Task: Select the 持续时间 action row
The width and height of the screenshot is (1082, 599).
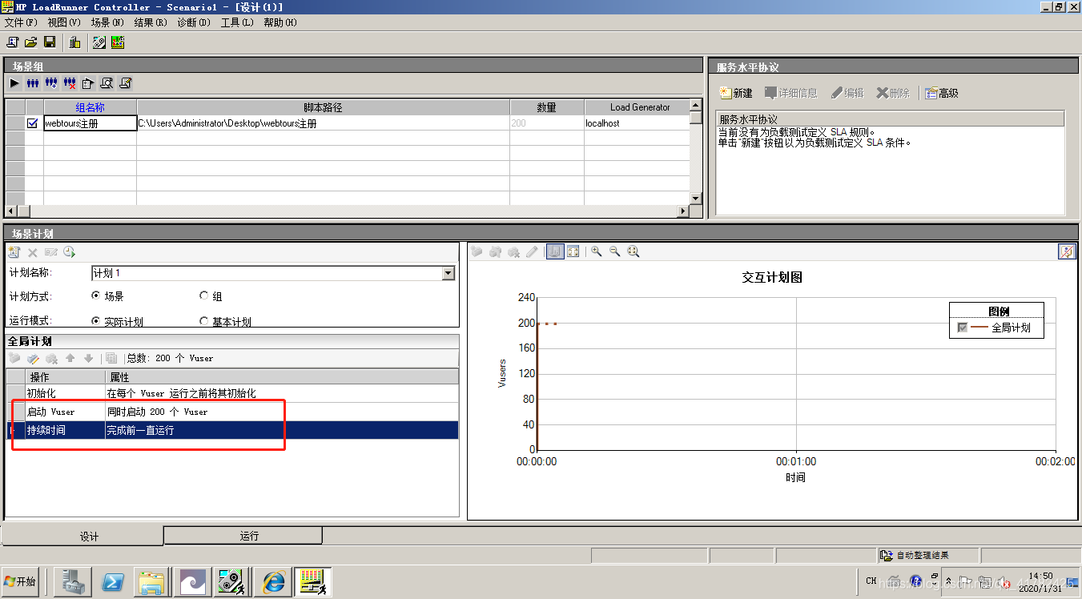Action: pos(232,430)
